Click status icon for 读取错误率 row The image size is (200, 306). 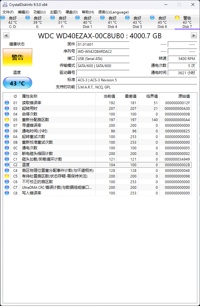point(7,103)
